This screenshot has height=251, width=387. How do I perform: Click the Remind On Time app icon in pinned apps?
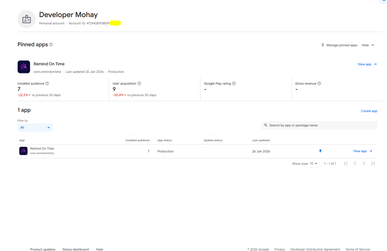click(x=24, y=67)
